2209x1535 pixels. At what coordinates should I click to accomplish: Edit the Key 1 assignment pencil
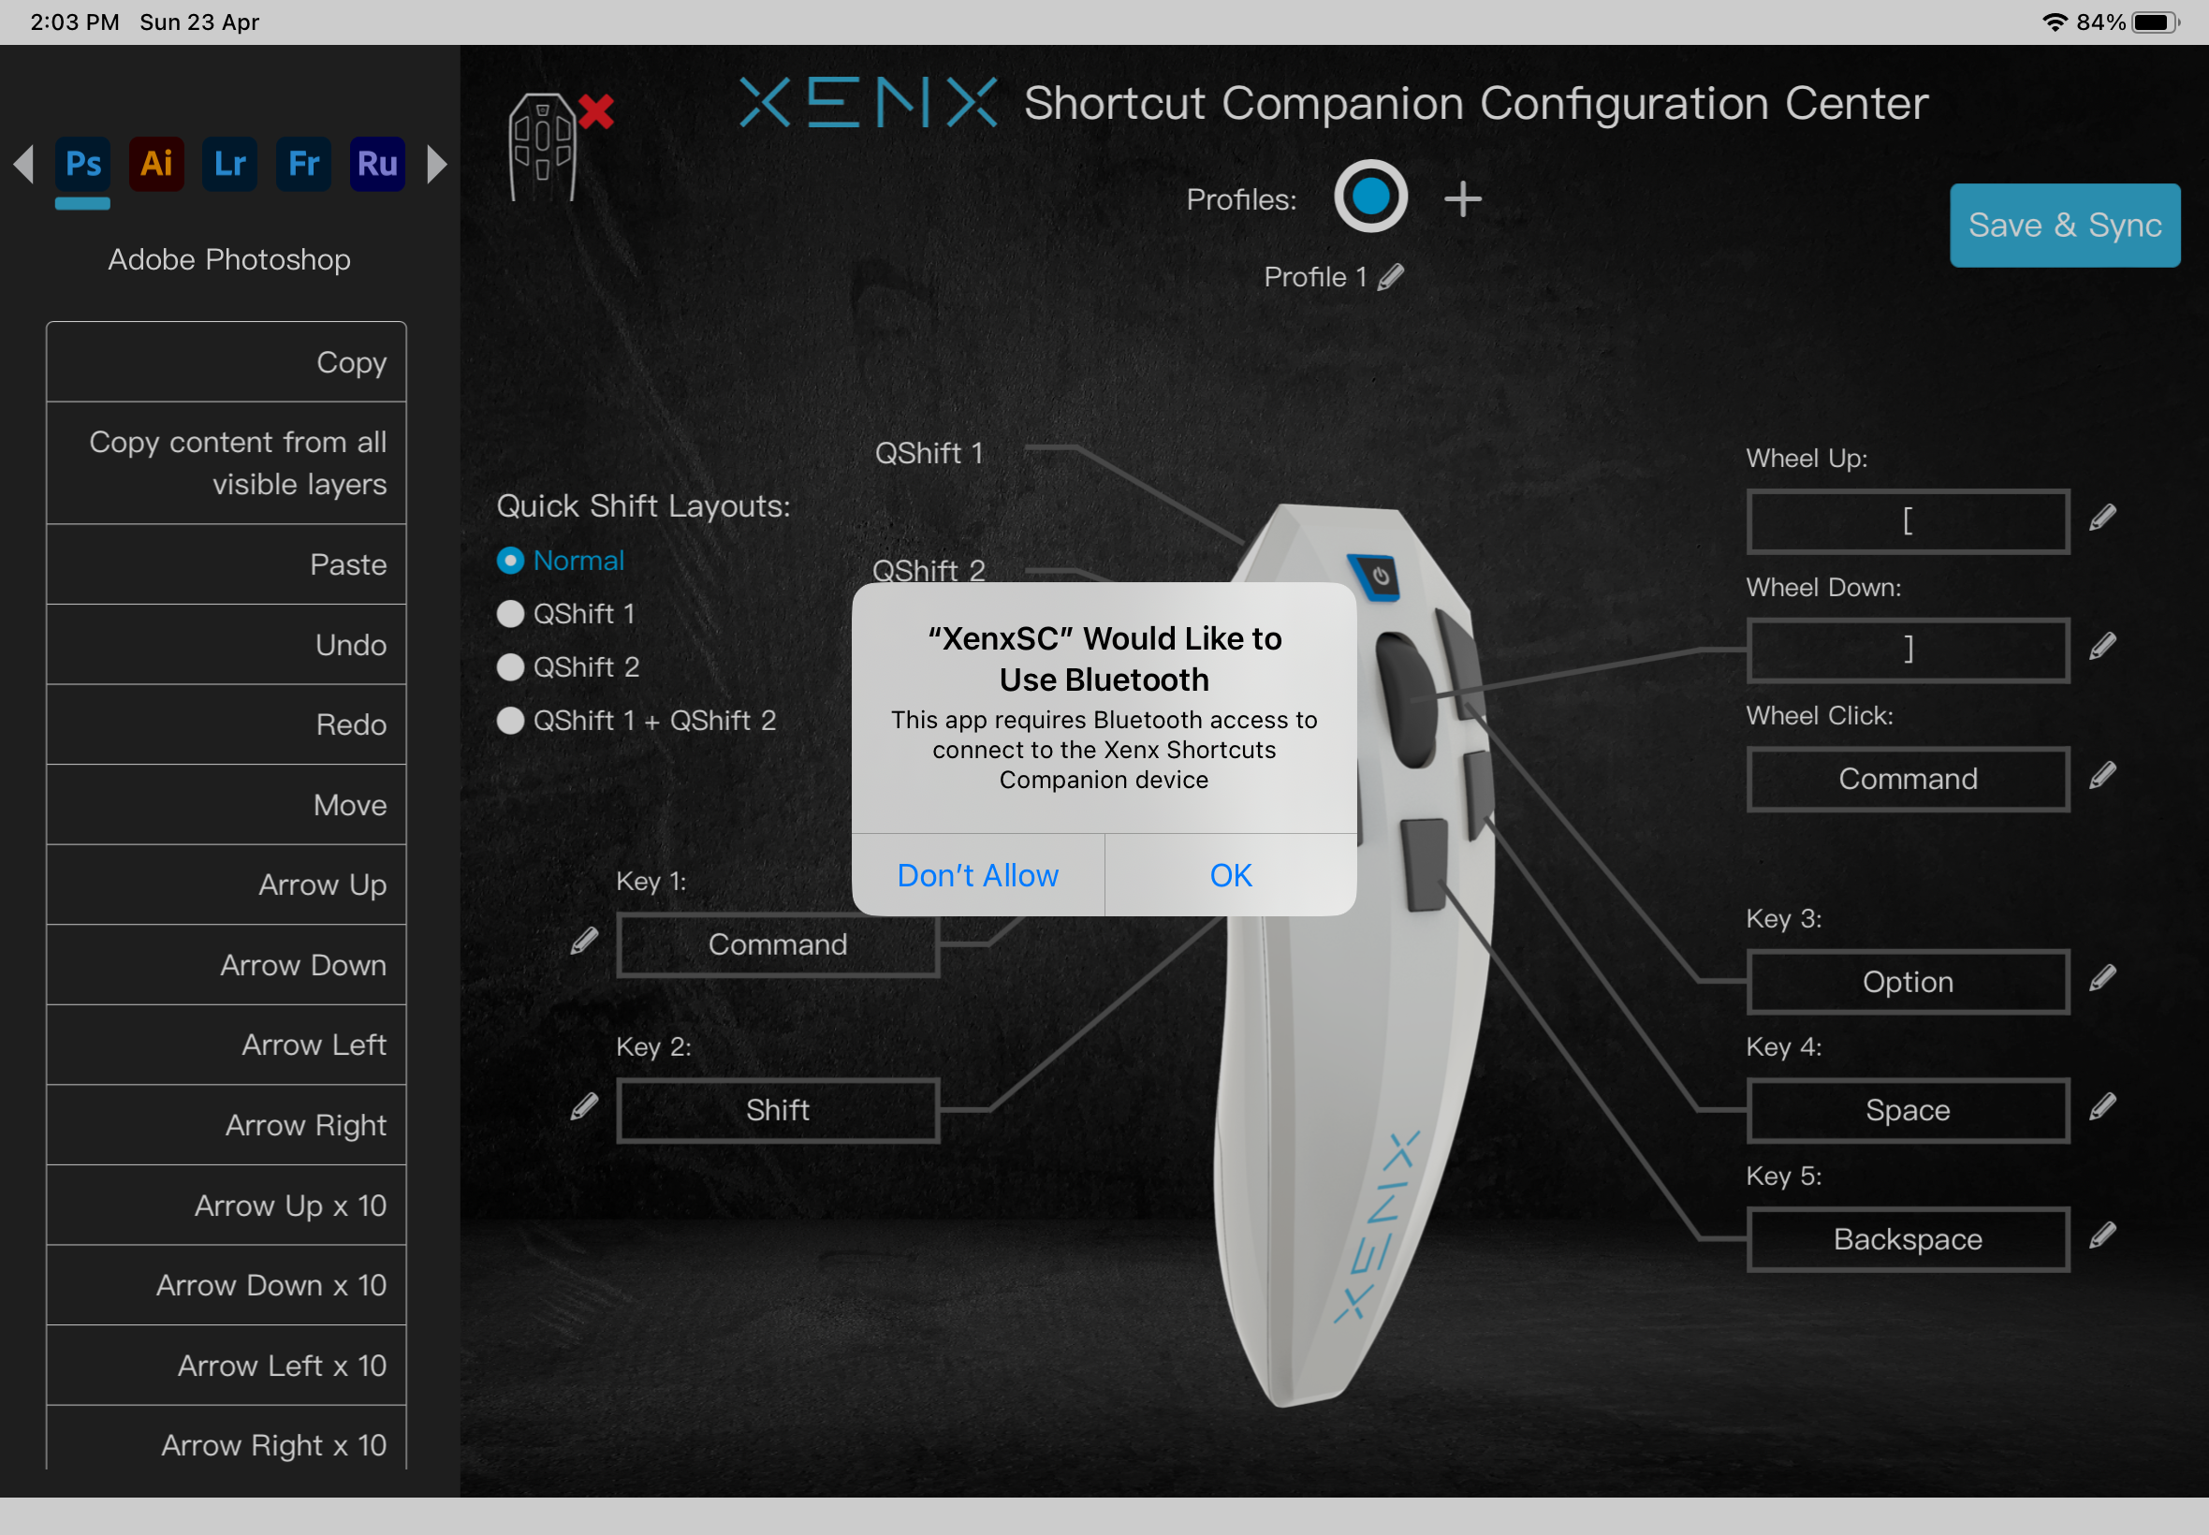[584, 942]
